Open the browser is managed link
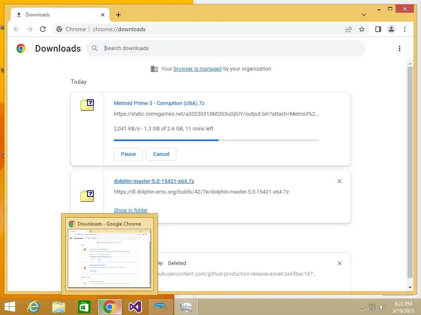421x315 pixels. [197, 69]
